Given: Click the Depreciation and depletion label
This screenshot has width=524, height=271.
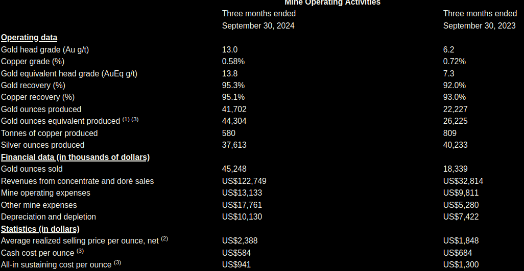Looking at the screenshot, I should pyautogui.click(x=49, y=216).
